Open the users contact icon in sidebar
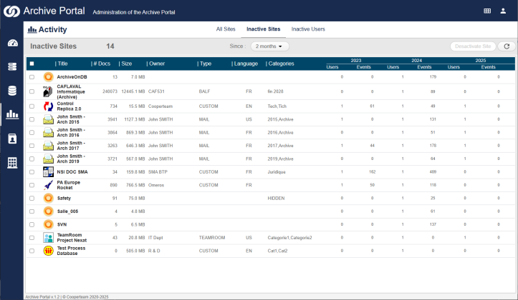518x300 pixels. click(13, 139)
